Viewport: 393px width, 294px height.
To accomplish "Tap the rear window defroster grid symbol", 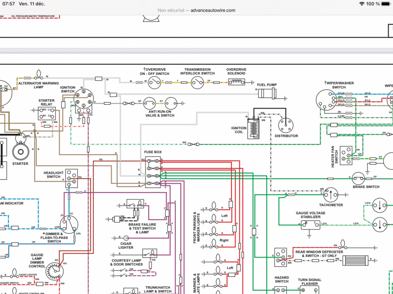I will (355, 260).
